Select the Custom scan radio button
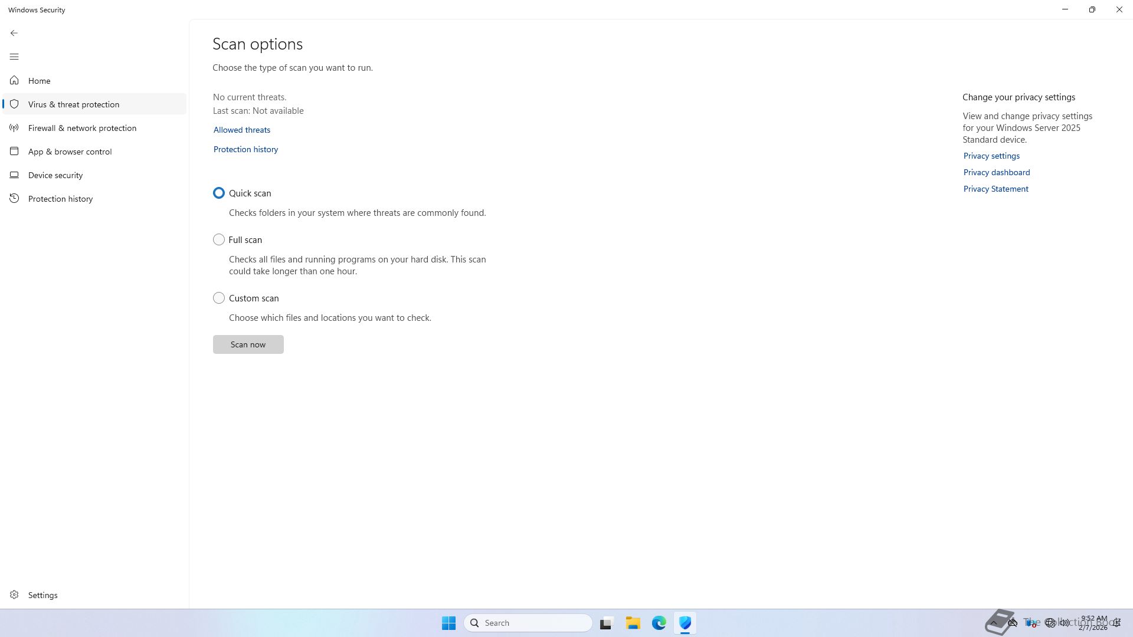 219,298
